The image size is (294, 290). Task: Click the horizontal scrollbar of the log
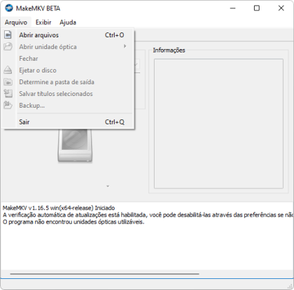point(105,274)
